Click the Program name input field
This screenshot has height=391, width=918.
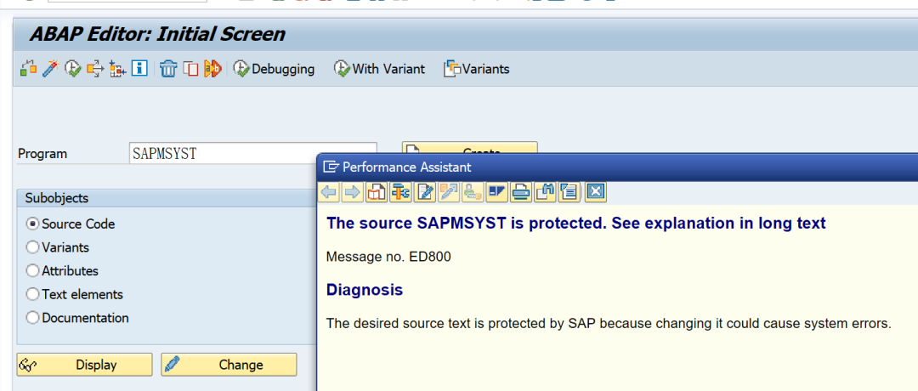pyautogui.click(x=252, y=154)
